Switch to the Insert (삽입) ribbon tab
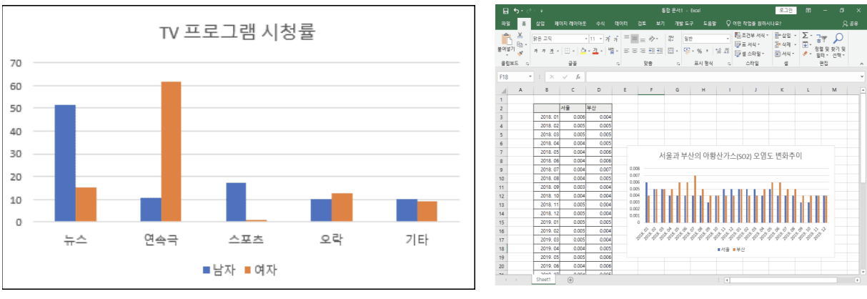Viewport: 867px width, 299px height. [x=540, y=23]
